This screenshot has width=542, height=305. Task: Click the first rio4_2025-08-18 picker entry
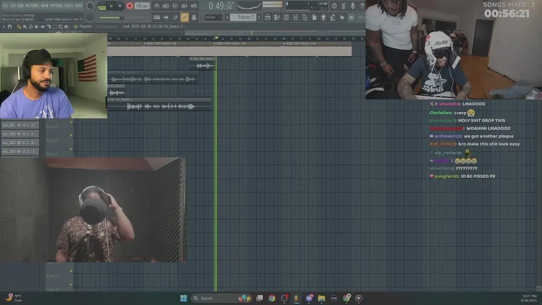[20, 125]
